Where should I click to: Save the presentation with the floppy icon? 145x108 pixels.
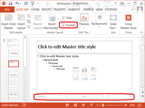[x=10, y=3]
